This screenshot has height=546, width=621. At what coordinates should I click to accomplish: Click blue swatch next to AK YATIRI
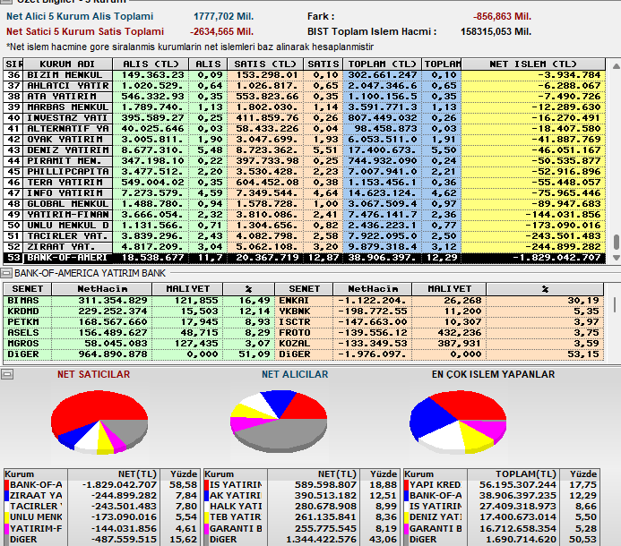pos(206,496)
